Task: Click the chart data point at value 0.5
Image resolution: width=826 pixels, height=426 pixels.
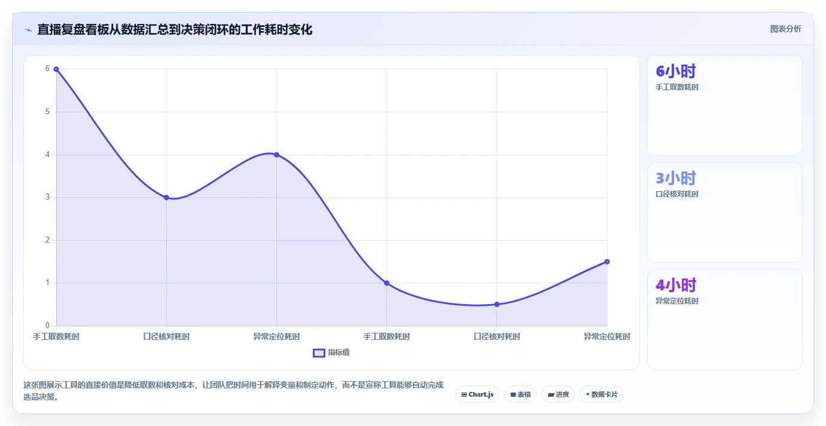Action: 497,304
